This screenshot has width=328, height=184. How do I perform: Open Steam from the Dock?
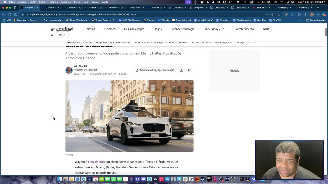203,179
